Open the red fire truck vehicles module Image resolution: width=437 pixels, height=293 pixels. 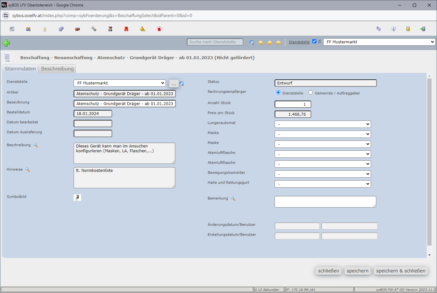77,29
